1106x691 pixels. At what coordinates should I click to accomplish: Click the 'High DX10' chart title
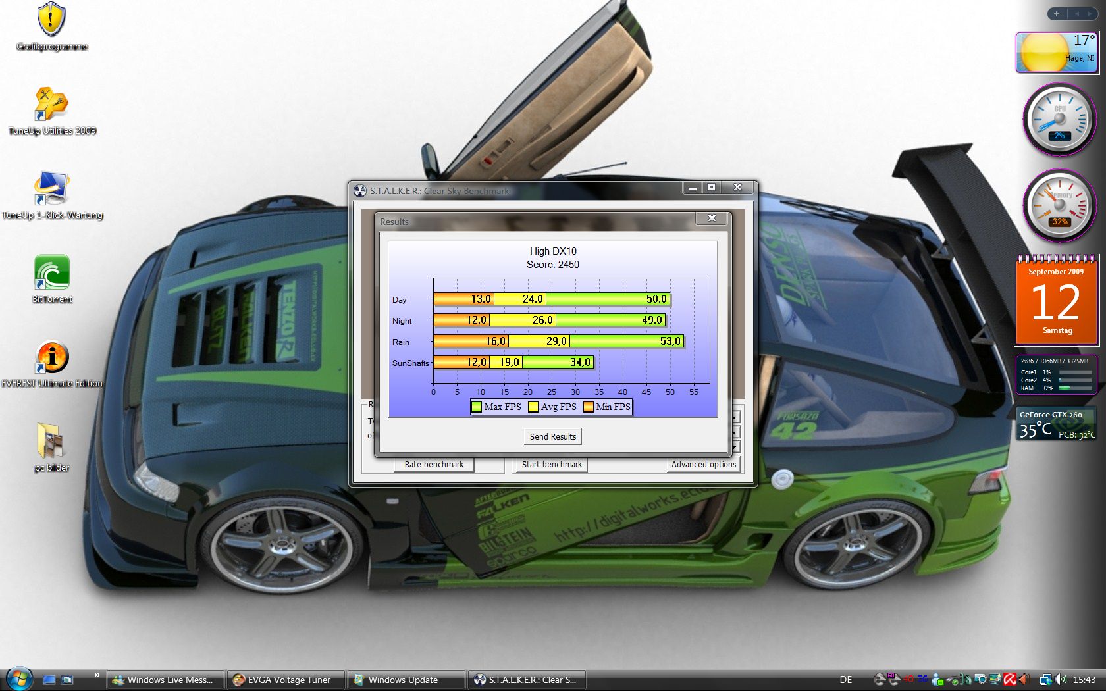(x=553, y=251)
